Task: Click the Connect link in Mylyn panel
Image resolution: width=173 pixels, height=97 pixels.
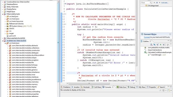Action: (x=147, y=37)
